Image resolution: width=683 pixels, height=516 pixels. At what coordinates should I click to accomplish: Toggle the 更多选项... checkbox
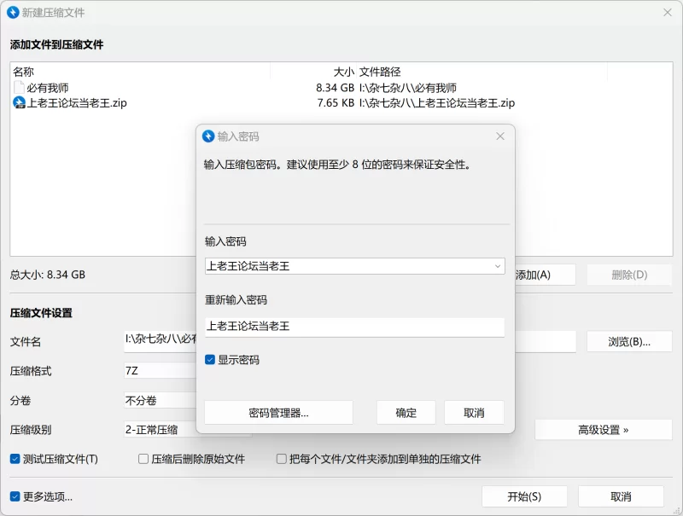point(15,496)
